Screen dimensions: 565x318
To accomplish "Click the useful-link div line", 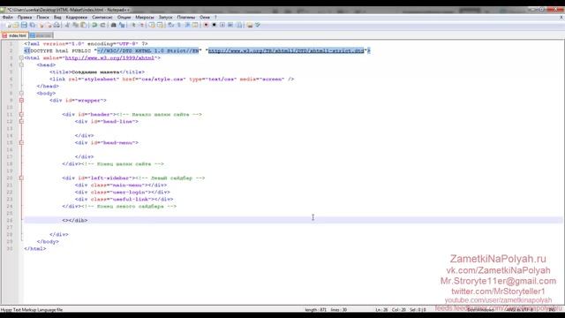I will (124, 199).
